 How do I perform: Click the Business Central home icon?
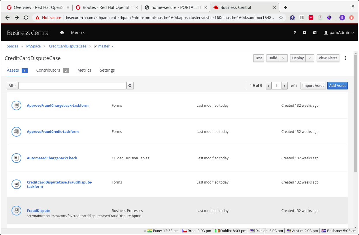click(62, 33)
